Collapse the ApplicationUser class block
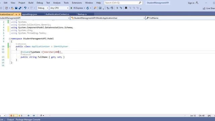 (10, 46)
